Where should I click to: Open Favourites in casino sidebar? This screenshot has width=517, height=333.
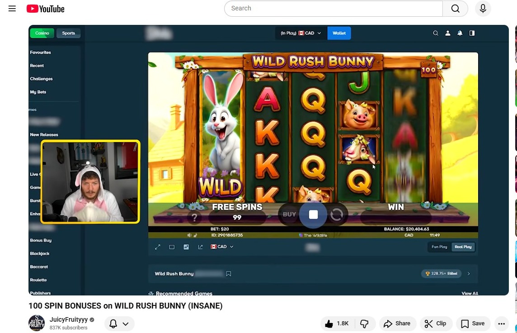pos(41,52)
